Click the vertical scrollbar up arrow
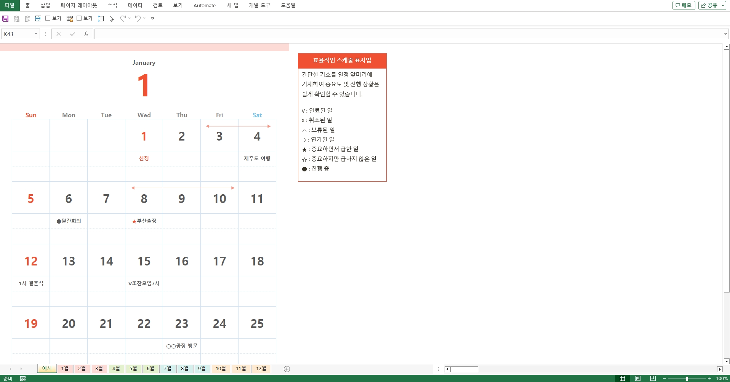Image resolution: width=730 pixels, height=382 pixels. tap(727, 47)
